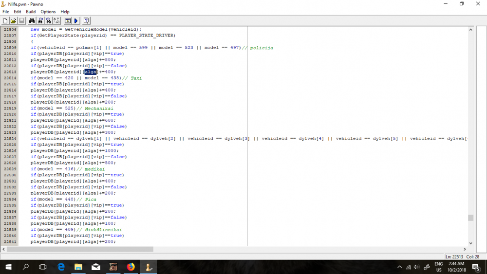Open Find with the binoculars icon

(32, 21)
